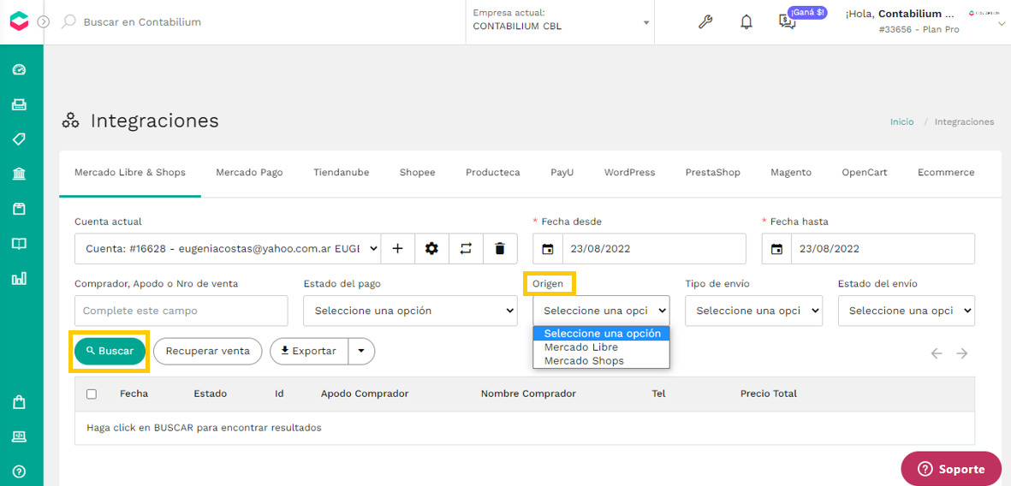Screen dimensions: 1011x486
Task: Switch to the WordPress tab
Action: tap(629, 173)
